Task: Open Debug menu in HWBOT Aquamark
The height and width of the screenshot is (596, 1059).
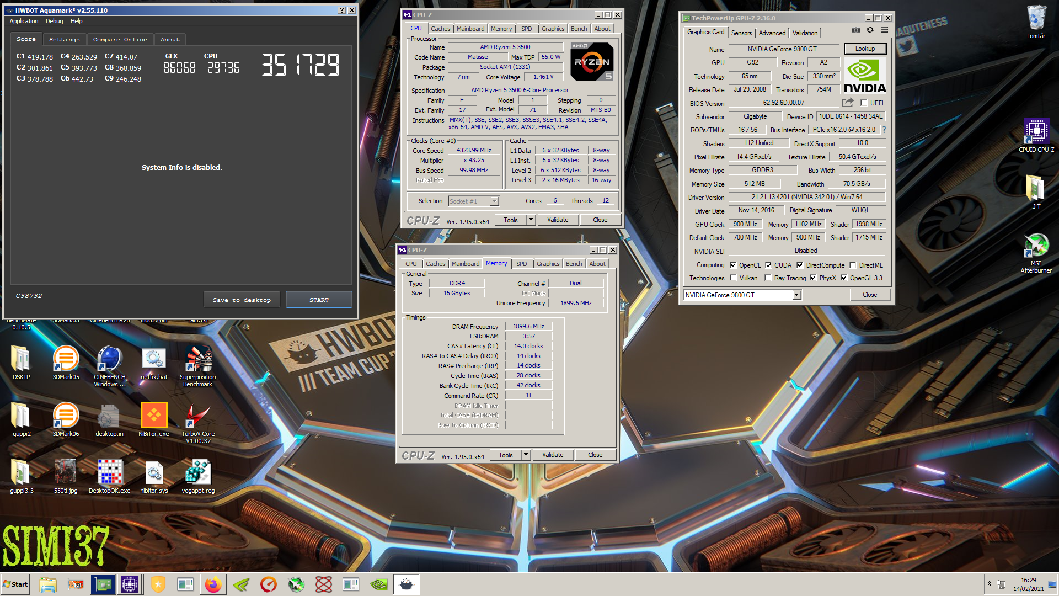Action: pos(54,21)
